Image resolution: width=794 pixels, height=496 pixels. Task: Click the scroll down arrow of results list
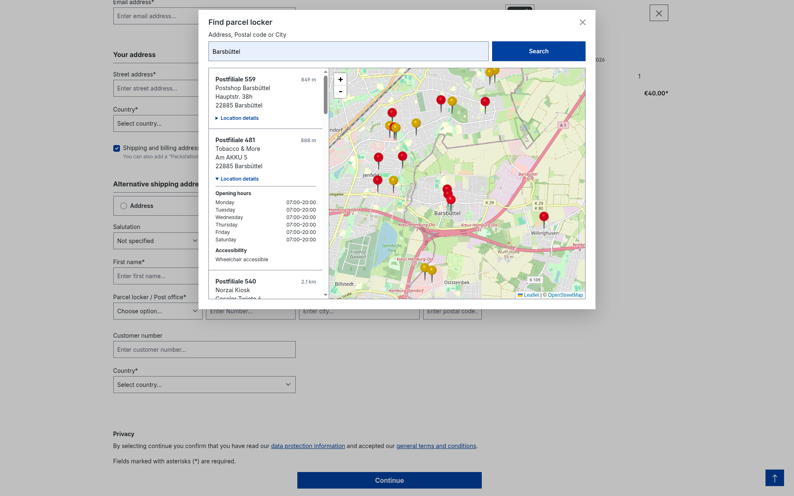tap(325, 295)
